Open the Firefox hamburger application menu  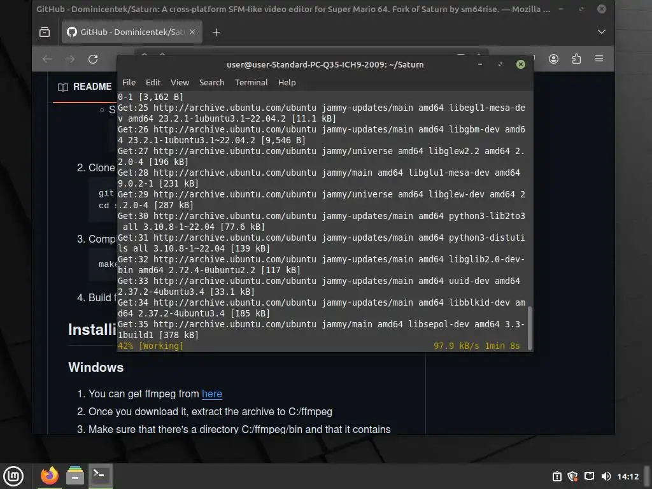coord(599,59)
